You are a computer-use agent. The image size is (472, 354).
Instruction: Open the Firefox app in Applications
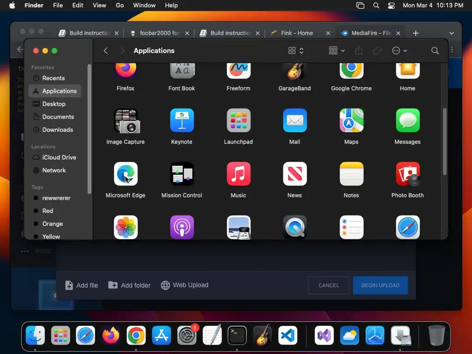tap(125, 71)
